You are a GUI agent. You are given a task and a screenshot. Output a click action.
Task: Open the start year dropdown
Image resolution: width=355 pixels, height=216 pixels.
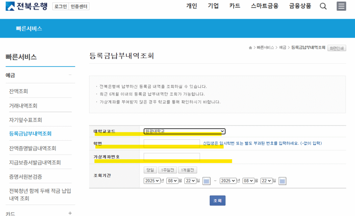(x=153, y=181)
